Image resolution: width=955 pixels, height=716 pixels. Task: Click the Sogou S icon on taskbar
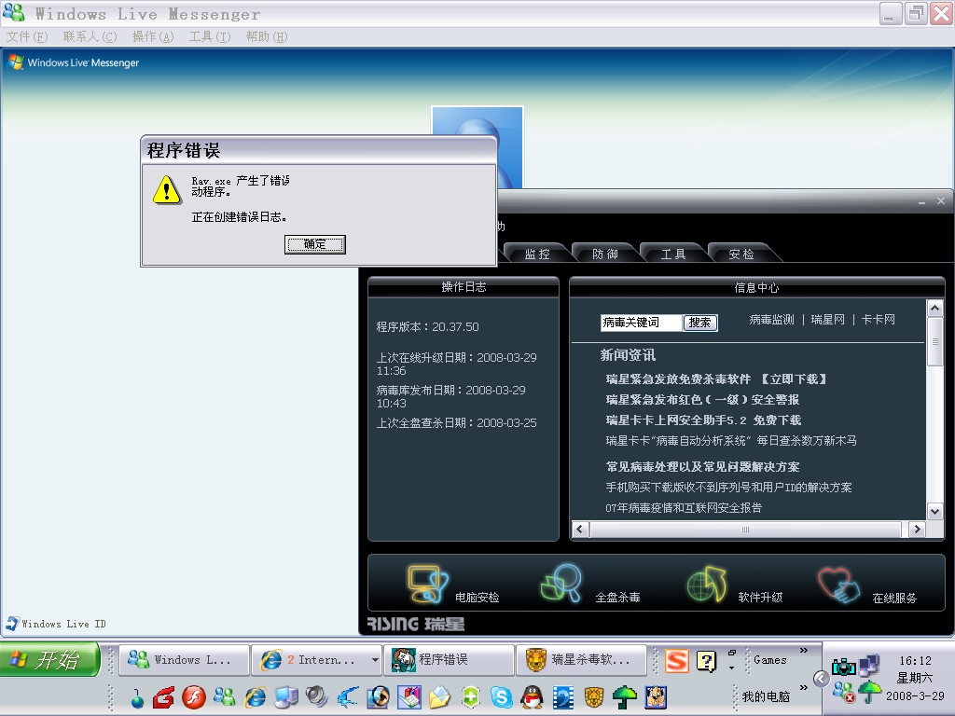point(677,661)
